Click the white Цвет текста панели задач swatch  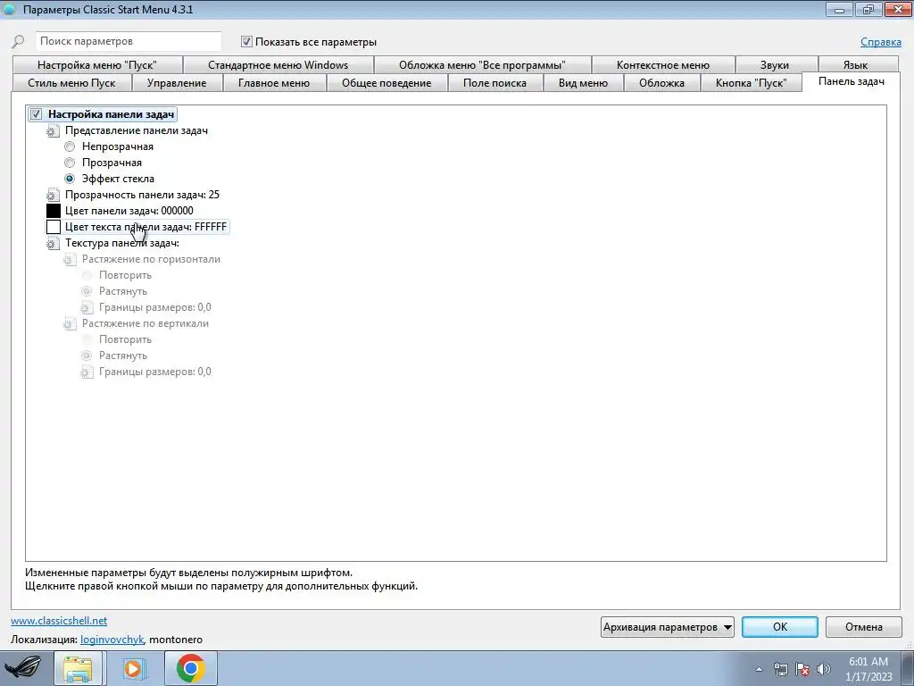tap(54, 227)
